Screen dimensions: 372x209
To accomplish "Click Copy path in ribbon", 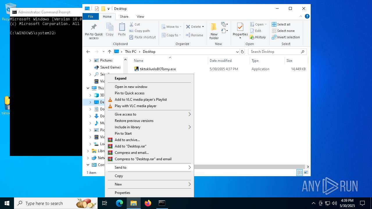I will tap(139, 31).
